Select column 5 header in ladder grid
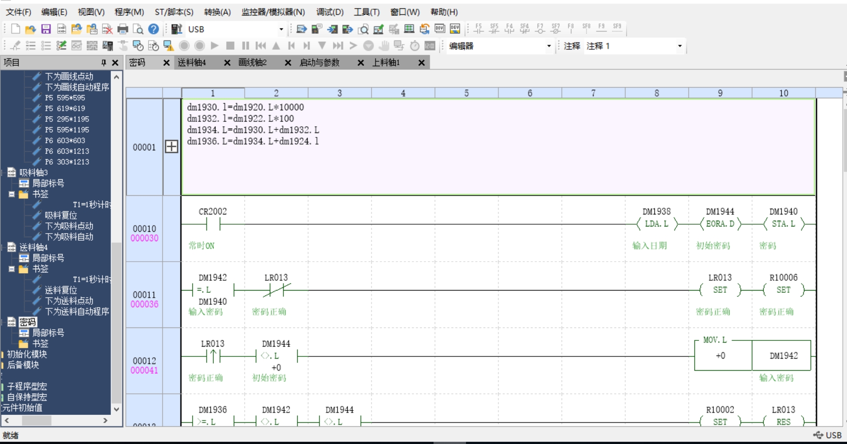 pos(466,93)
